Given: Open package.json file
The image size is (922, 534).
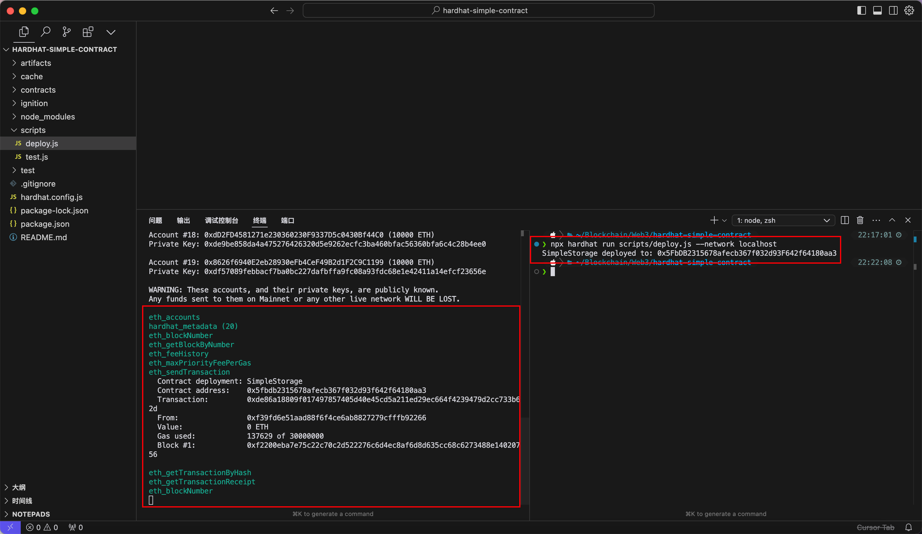Looking at the screenshot, I should point(68,224).
